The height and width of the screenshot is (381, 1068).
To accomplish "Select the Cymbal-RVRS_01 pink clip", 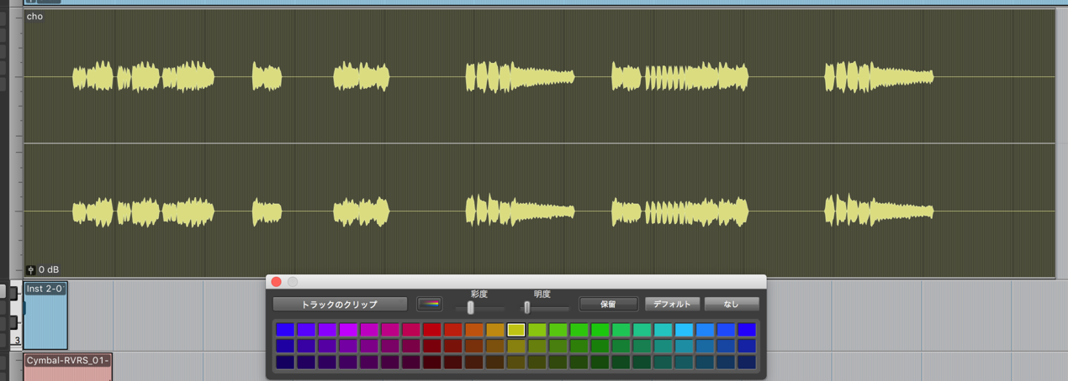I will [x=67, y=367].
